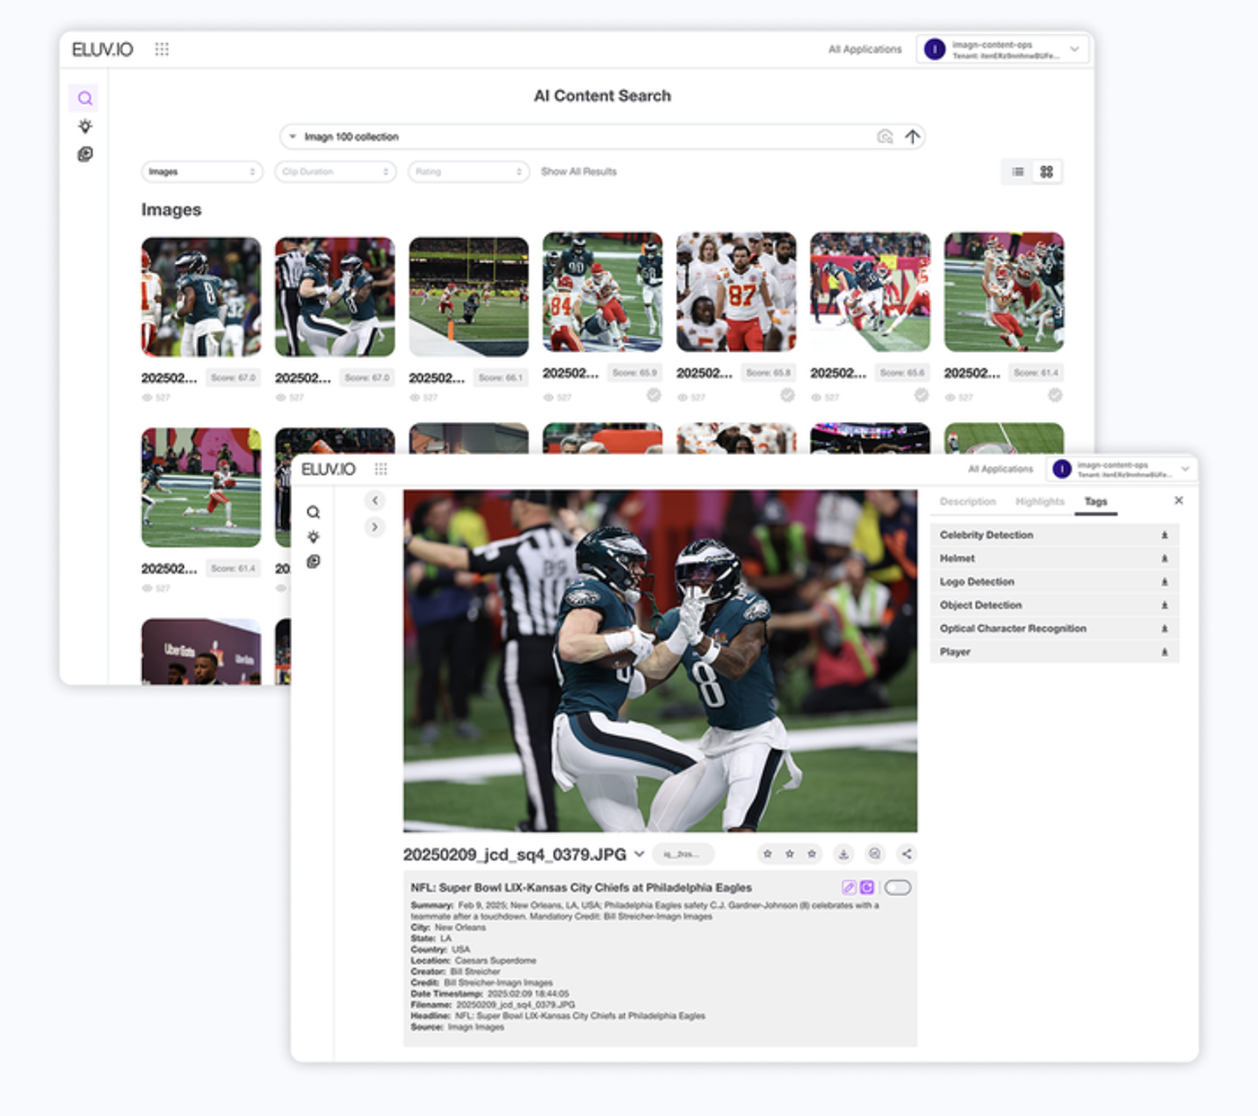Open the account menu in the front window

(x=1121, y=469)
